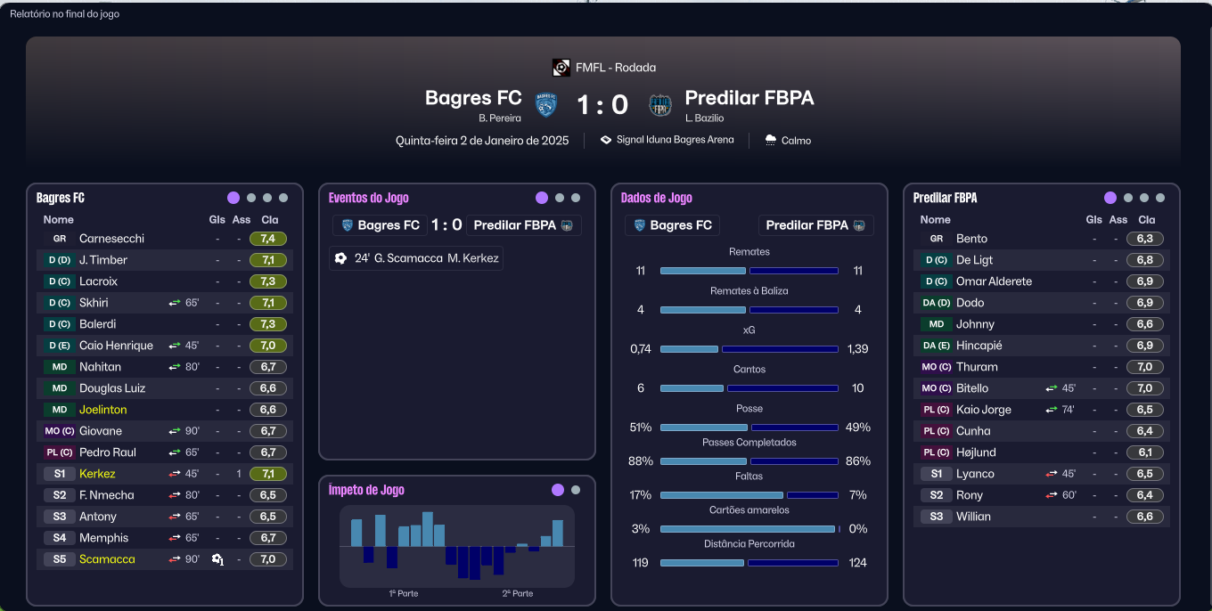The width and height of the screenshot is (1212, 611).
Task: Select Bagres FC tab in Dados de Jogo
Action: click(x=672, y=225)
